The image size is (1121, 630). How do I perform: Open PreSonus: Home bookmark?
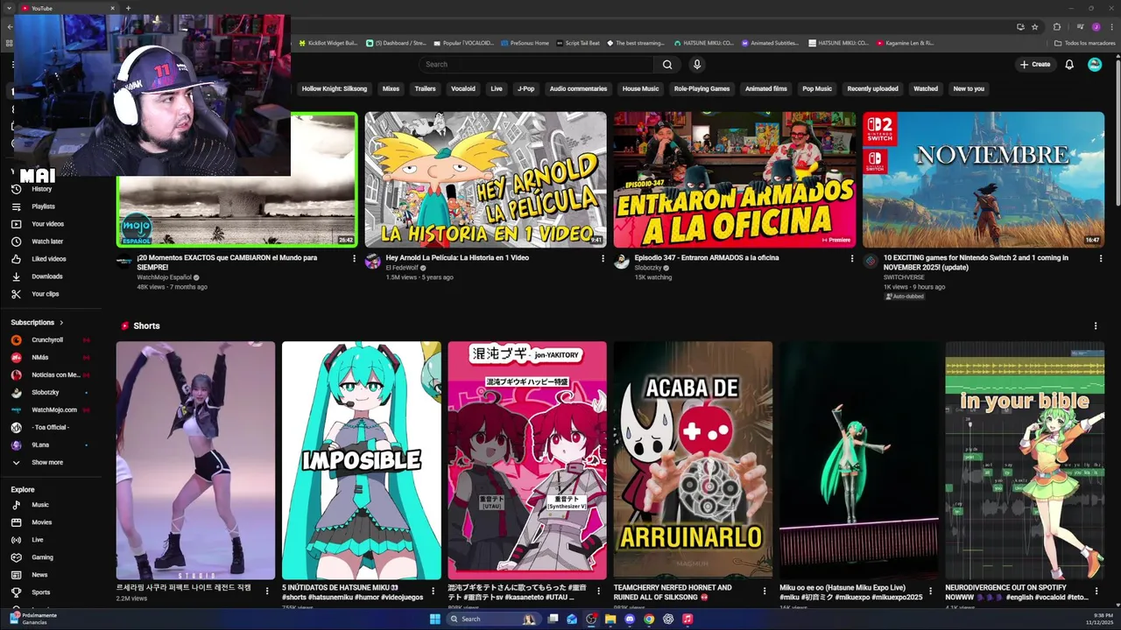tap(525, 43)
